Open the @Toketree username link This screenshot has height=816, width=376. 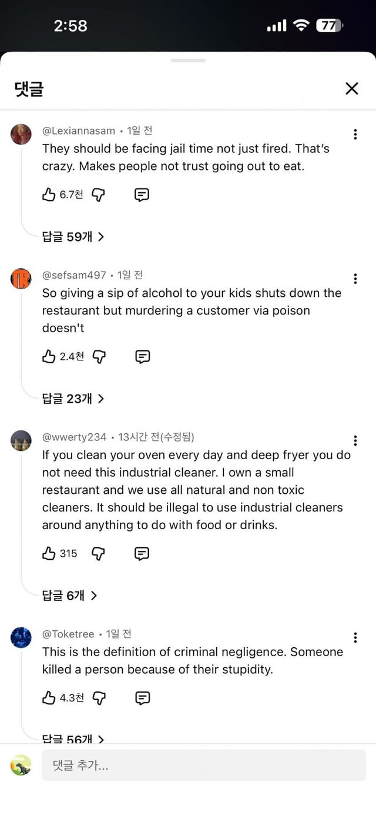coord(68,634)
